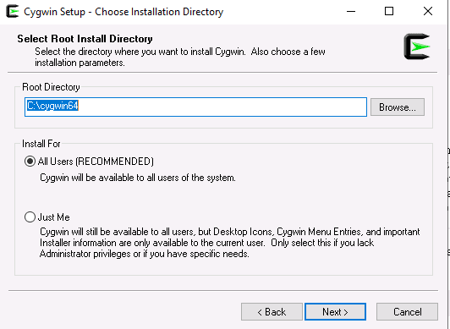
Task: Proceed with the Next > button
Action: point(335,312)
